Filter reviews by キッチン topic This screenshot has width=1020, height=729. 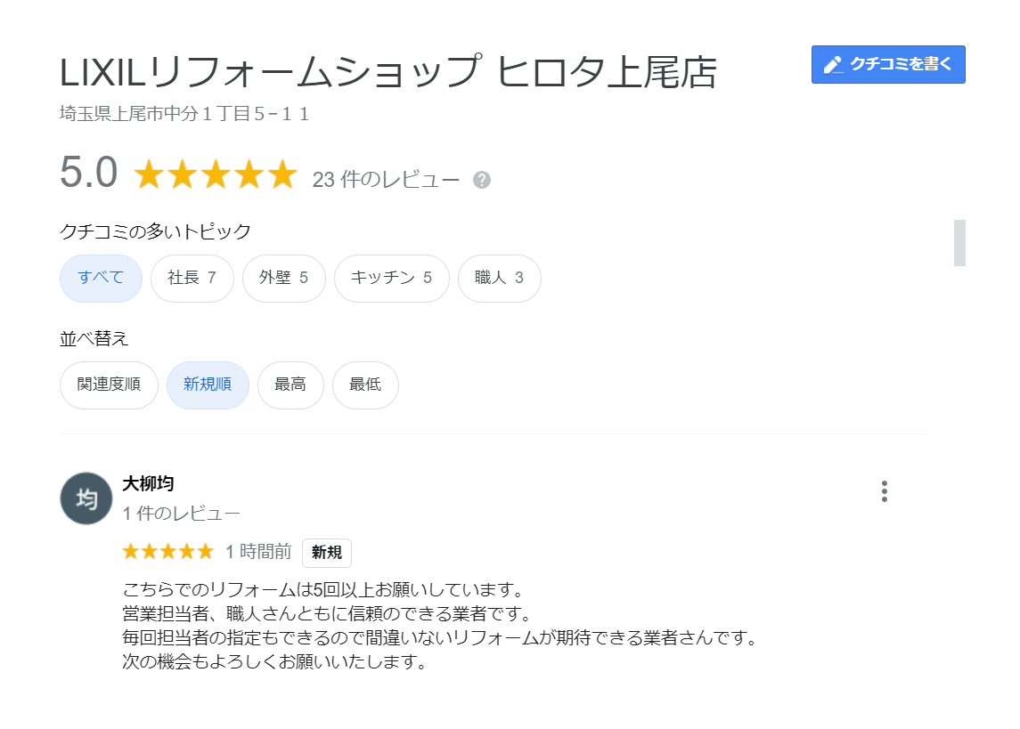point(391,278)
